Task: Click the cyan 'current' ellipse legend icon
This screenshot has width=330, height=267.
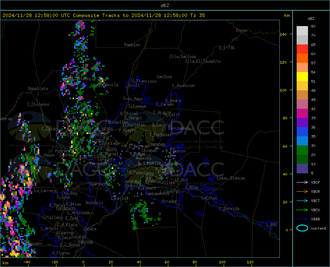Action: [x=302, y=228]
